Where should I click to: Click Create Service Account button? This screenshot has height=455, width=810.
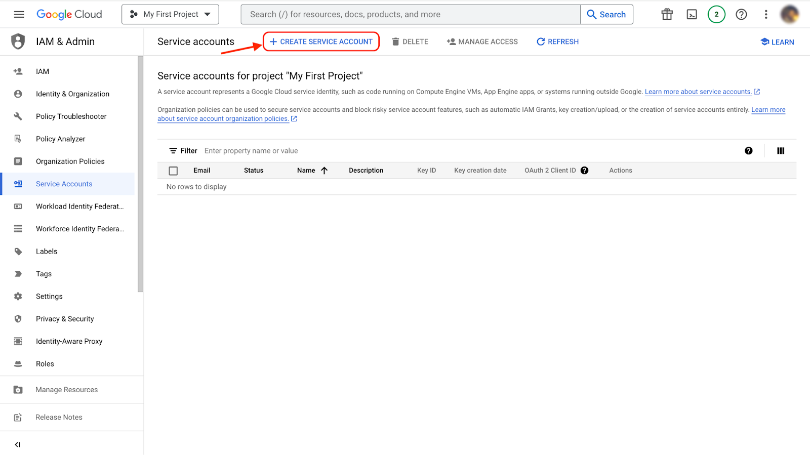321,42
